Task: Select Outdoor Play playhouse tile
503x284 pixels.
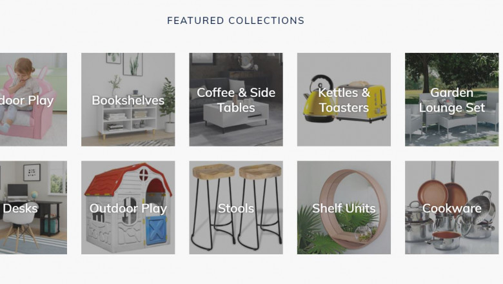Action: (128, 208)
